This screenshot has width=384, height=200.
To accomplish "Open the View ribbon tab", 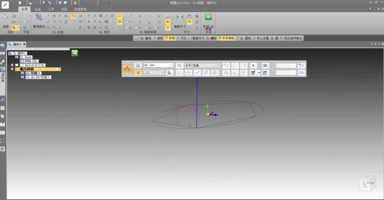I will tap(64, 9).
